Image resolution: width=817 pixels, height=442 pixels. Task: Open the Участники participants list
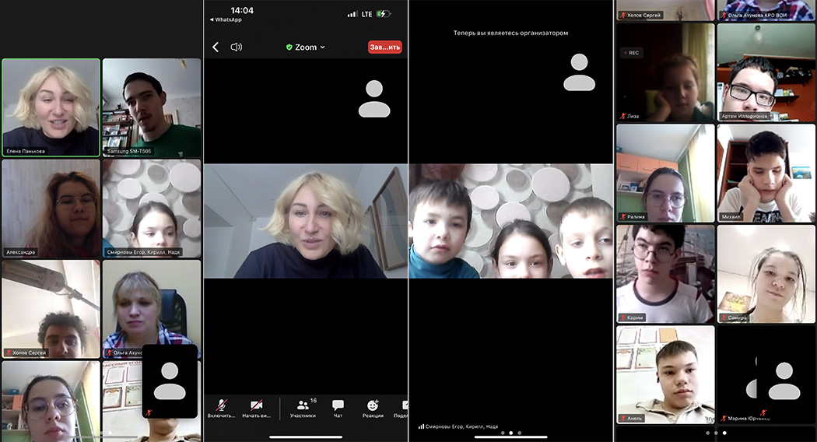point(303,409)
